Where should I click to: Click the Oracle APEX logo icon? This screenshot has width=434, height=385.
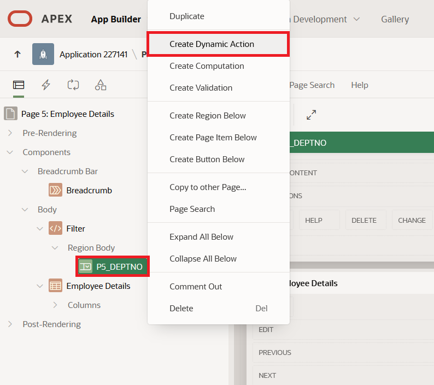(x=20, y=19)
